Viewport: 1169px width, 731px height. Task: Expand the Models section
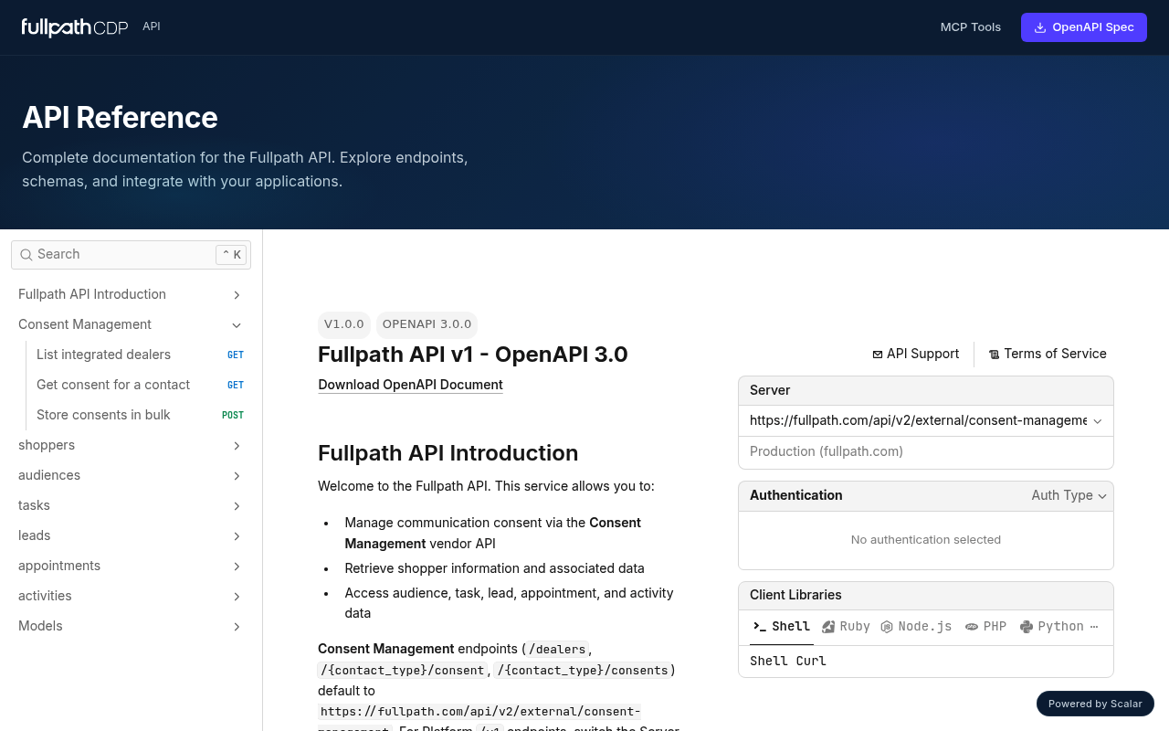click(x=237, y=626)
